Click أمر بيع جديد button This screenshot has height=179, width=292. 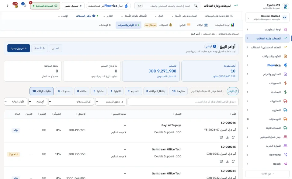19,48
